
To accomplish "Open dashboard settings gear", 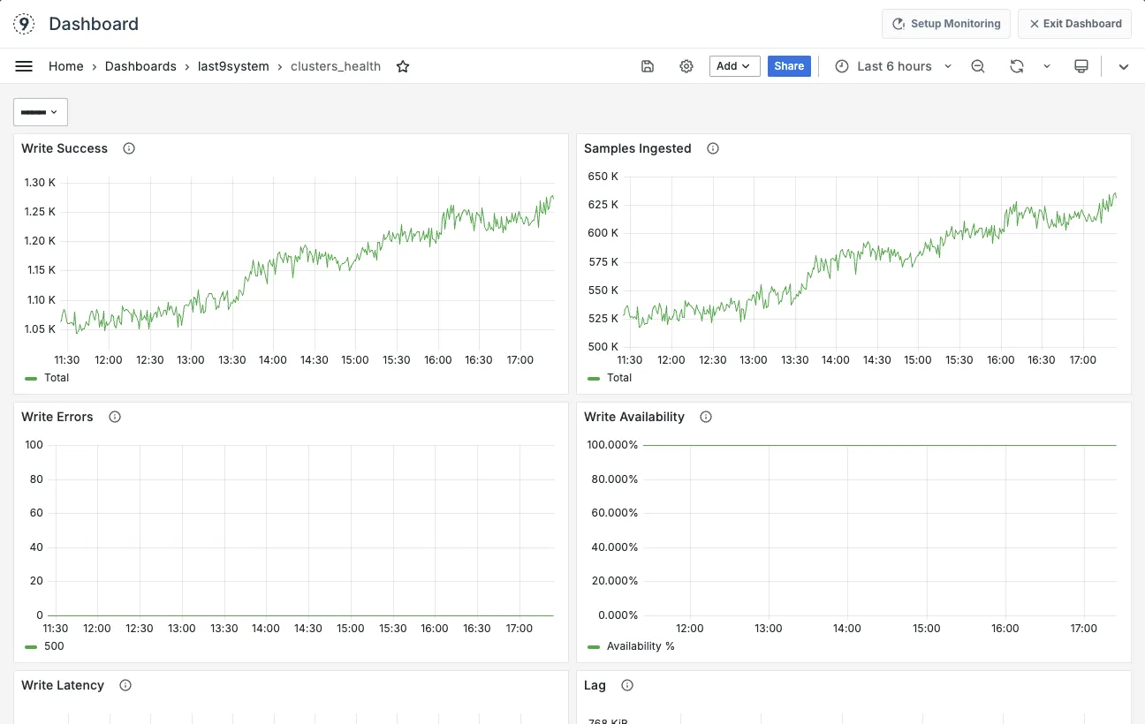I will tap(686, 66).
